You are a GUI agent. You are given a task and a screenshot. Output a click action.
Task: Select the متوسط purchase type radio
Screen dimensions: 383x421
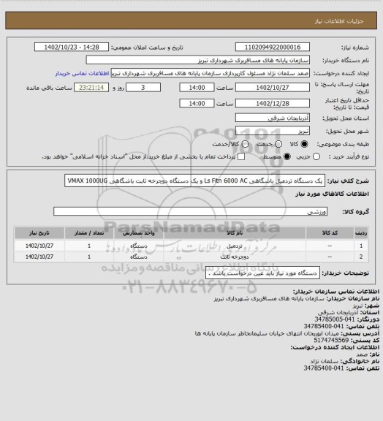pyautogui.click(x=287, y=156)
